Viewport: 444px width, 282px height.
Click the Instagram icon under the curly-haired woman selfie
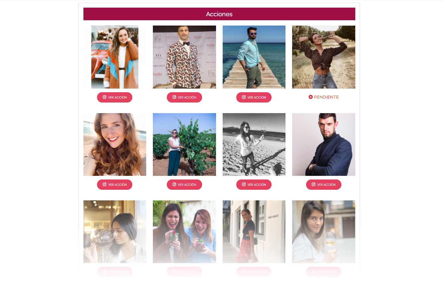click(x=105, y=184)
